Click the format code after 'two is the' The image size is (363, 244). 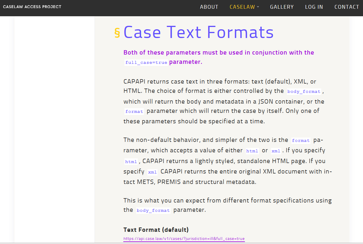(x=301, y=140)
